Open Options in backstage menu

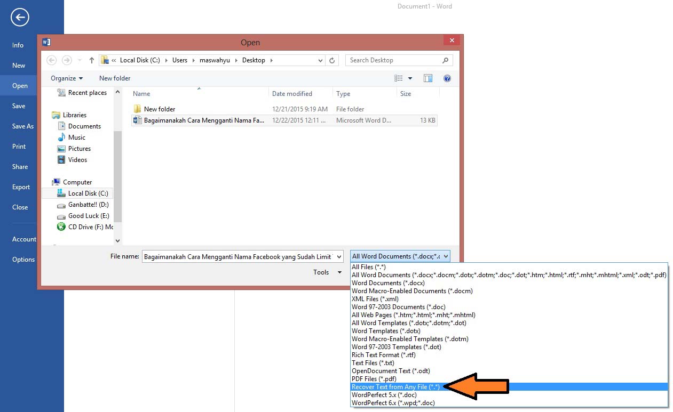(23, 260)
